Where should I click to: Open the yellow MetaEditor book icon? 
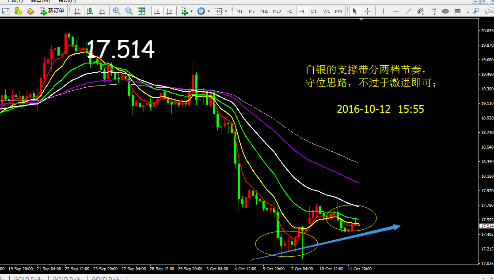[30, 11]
